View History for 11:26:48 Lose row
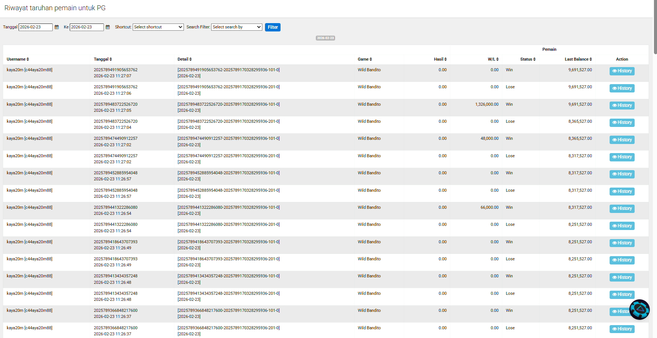 pos(622,295)
